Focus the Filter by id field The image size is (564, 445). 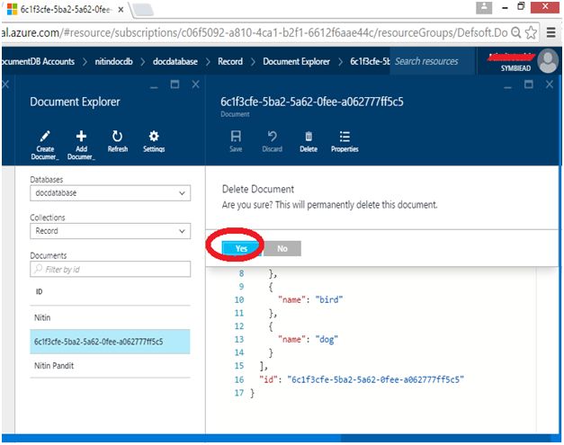tap(110, 269)
